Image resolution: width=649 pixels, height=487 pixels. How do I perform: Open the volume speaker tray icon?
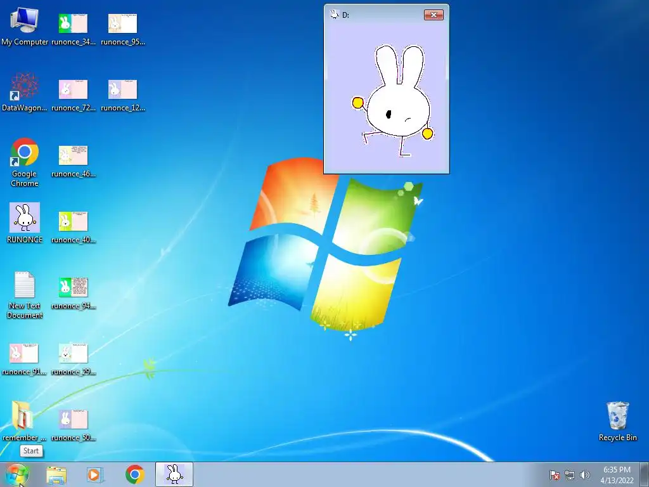tap(584, 475)
